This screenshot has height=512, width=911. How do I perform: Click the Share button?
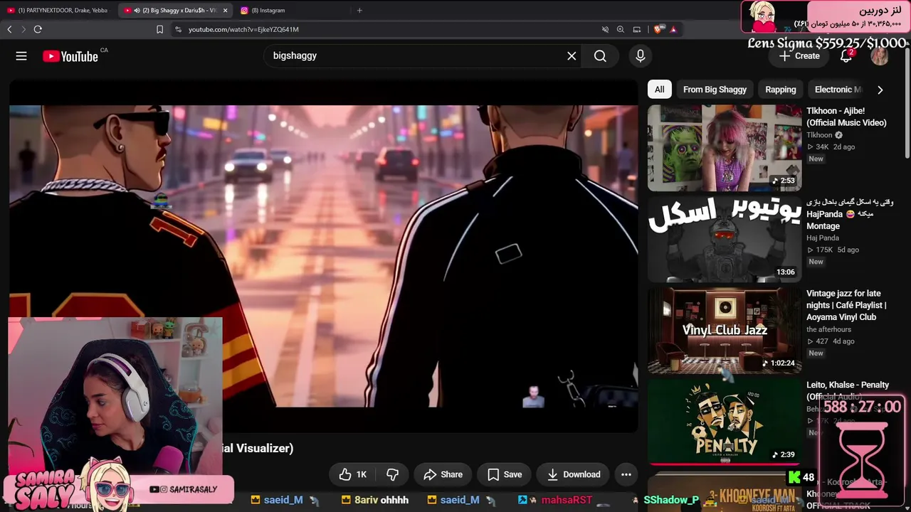tap(443, 474)
